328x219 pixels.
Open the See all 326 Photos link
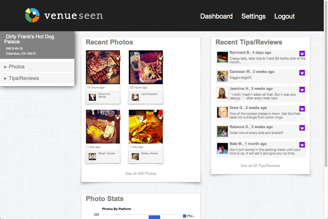[x=141, y=173]
